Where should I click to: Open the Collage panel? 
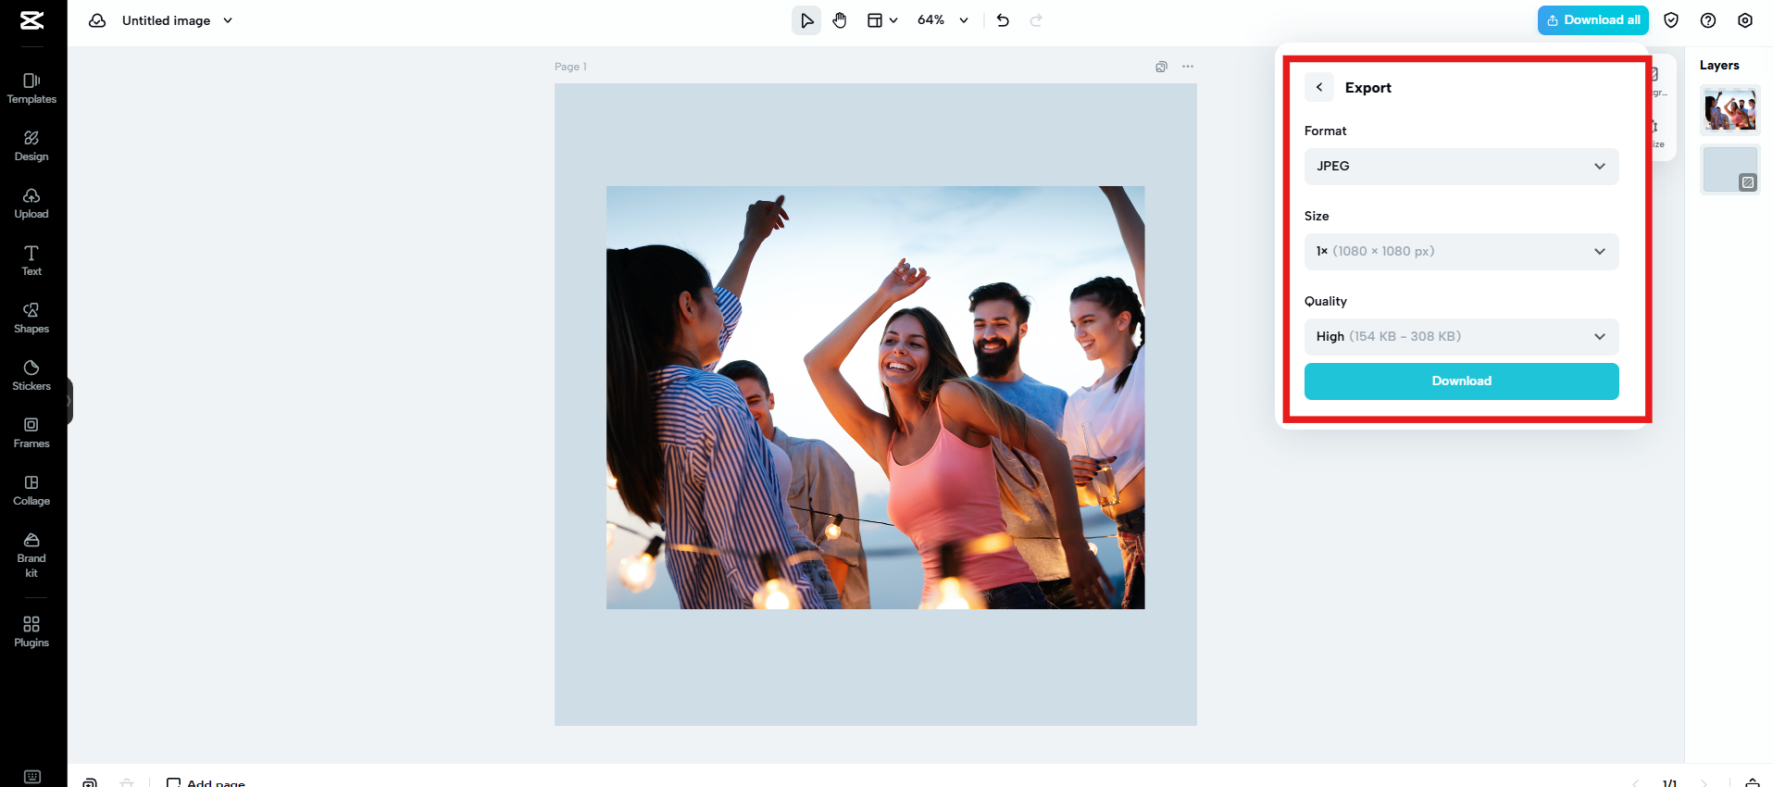[31, 490]
